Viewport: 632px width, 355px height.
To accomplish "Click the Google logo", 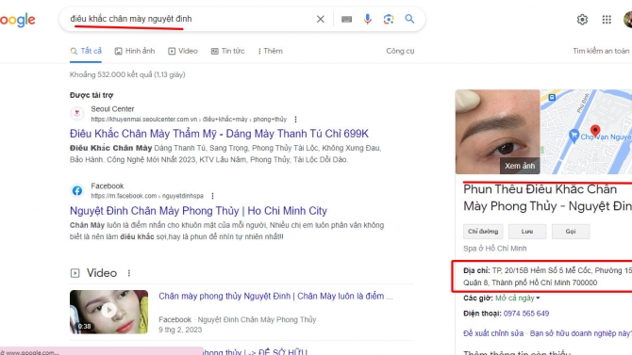I will click(17, 20).
